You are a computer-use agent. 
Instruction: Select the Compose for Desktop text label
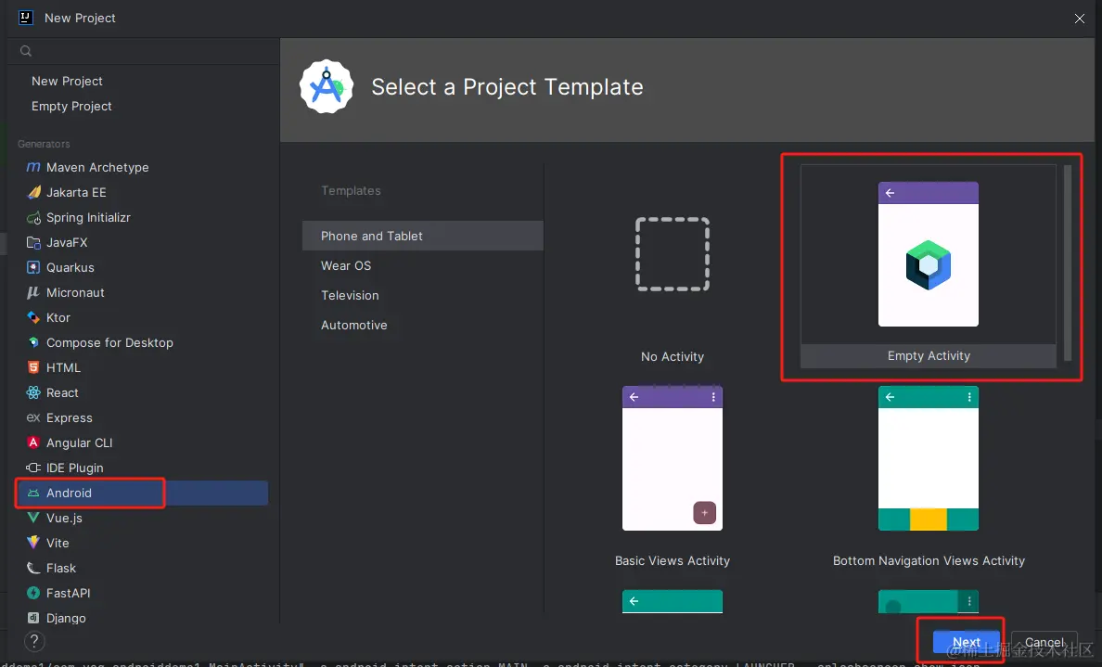click(x=109, y=342)
